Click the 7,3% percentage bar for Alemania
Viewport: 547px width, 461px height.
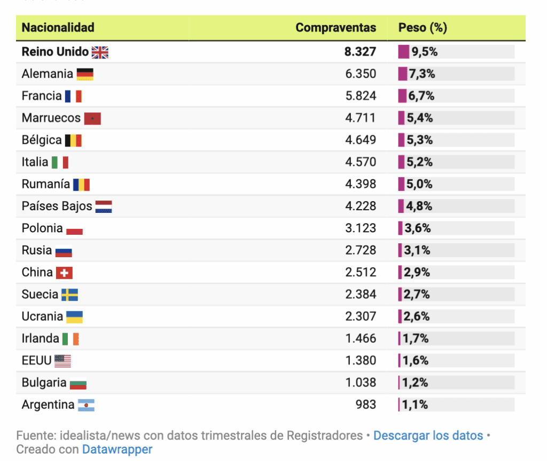[402, 74]
